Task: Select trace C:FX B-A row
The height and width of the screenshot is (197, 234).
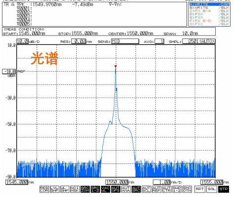Action: point(209,11)
